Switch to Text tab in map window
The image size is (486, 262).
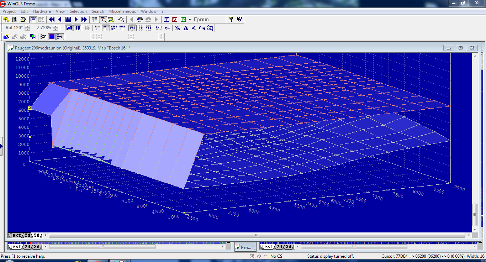click(x=15, y=235)
